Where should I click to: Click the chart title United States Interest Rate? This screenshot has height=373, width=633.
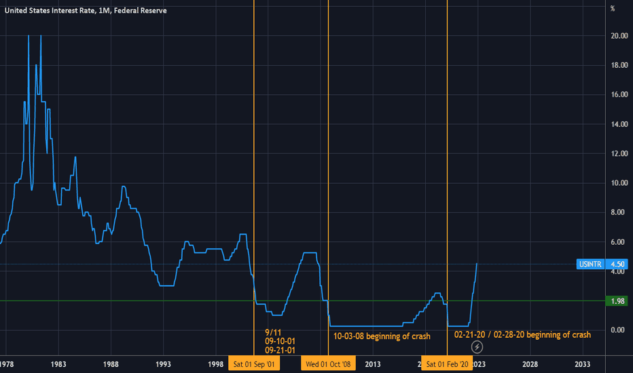tap(86, 10)
